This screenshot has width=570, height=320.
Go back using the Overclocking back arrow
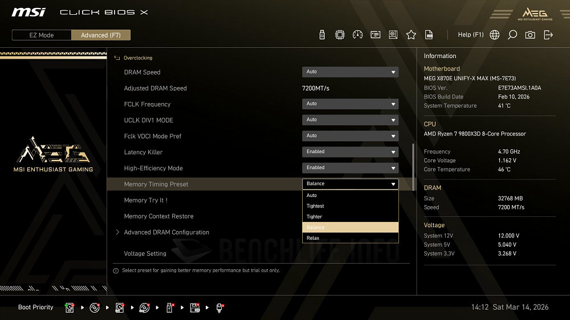[117, 58]
